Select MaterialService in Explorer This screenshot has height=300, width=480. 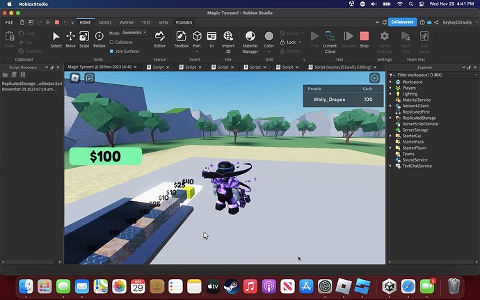click(x=416, y=100)
